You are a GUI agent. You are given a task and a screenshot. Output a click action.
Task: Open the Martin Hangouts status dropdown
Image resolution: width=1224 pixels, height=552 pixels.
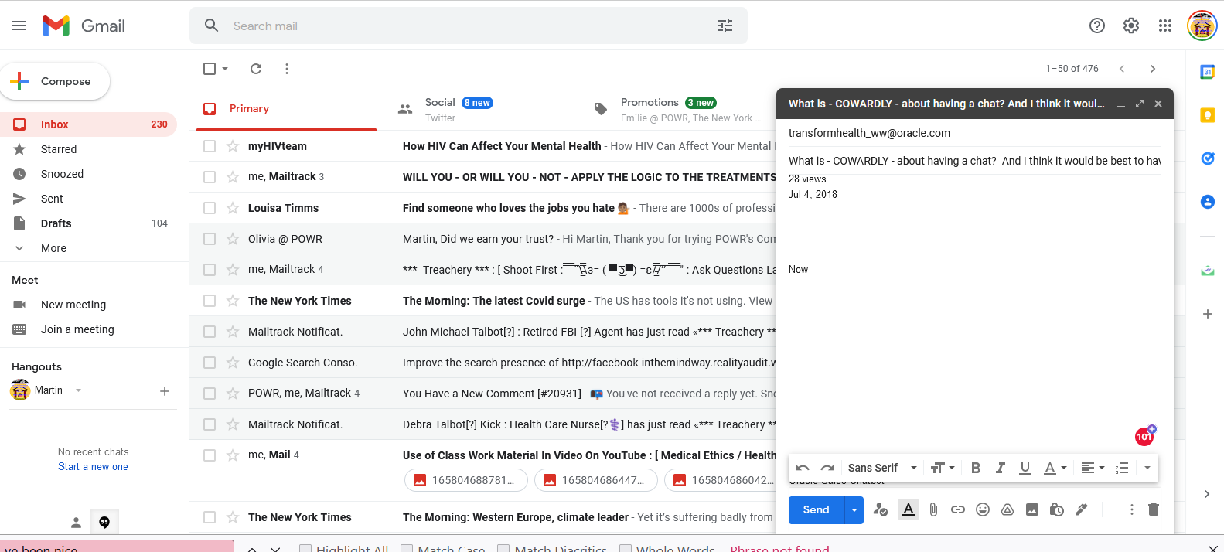click(78, 390)
